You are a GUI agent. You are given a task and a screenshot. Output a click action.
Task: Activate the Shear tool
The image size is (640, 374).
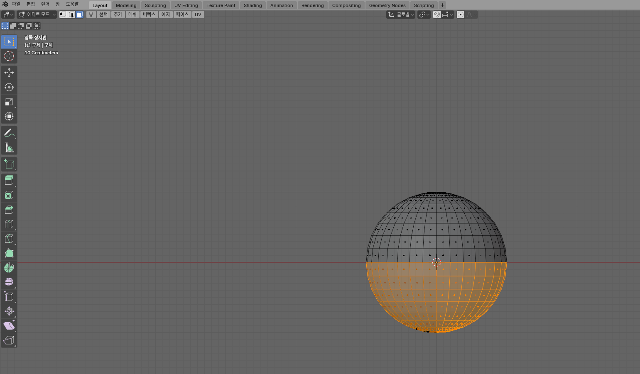coord(9,326)
